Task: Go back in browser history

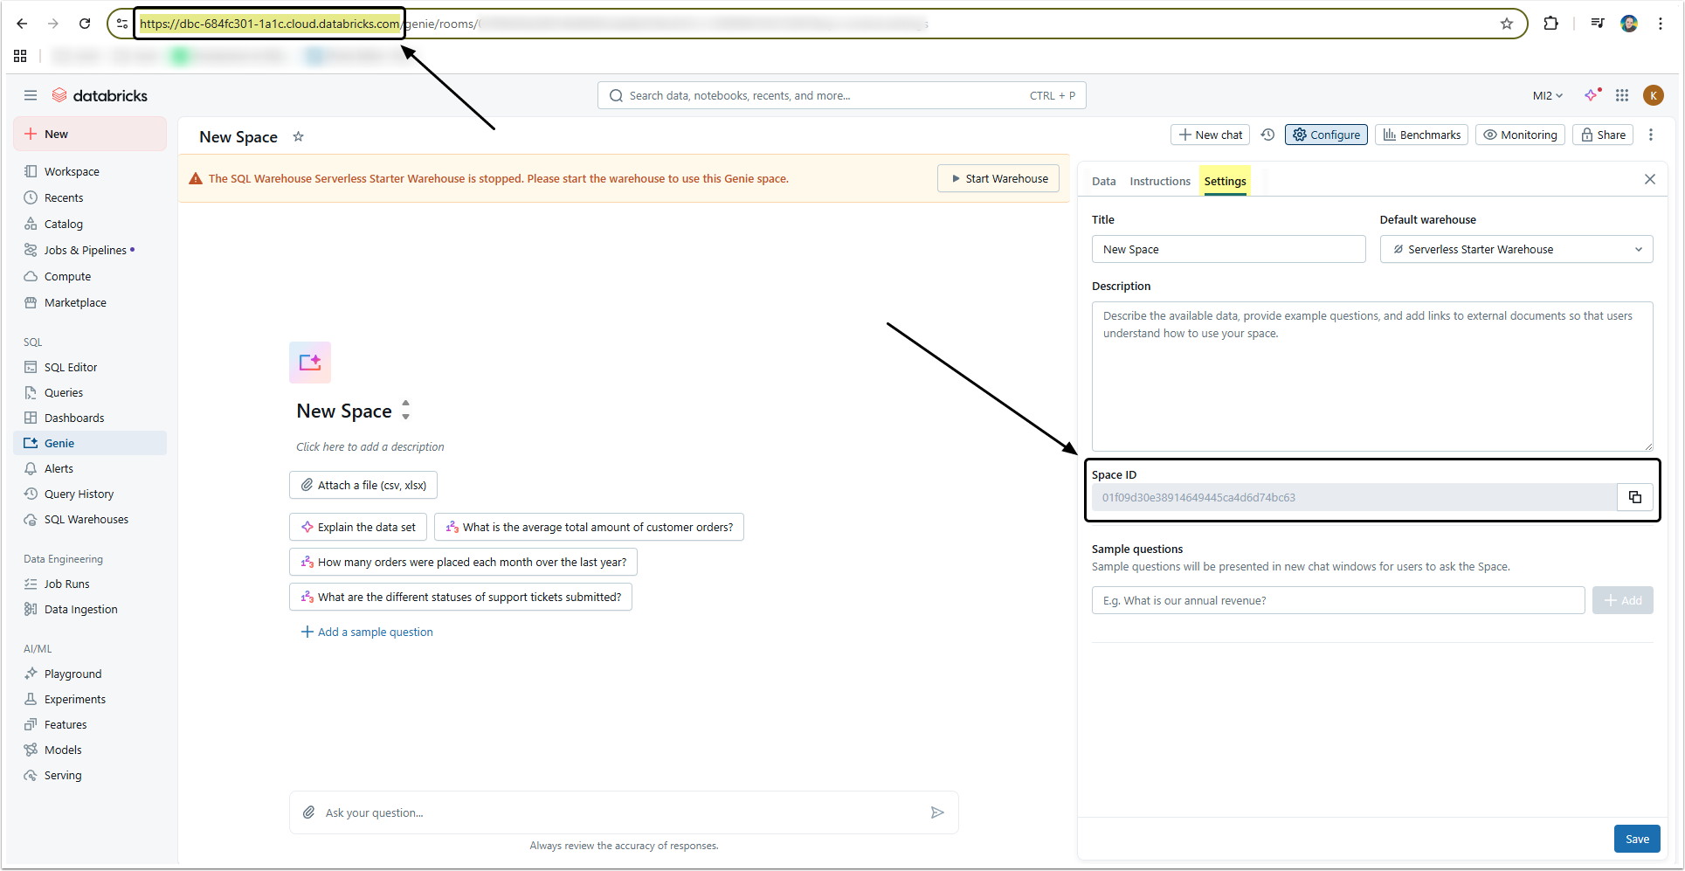Action: pos(22,24)
